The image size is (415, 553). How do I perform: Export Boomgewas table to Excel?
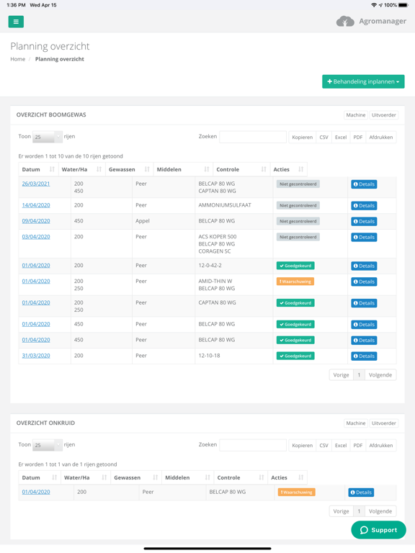tap(341, 138)
